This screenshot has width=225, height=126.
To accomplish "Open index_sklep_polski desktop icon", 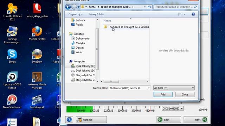I will tap(37, 10).
